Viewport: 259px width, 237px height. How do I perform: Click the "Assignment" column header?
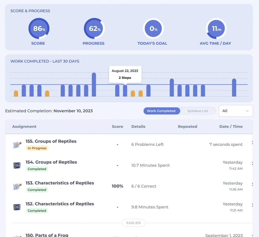click(x=24, y=126)
